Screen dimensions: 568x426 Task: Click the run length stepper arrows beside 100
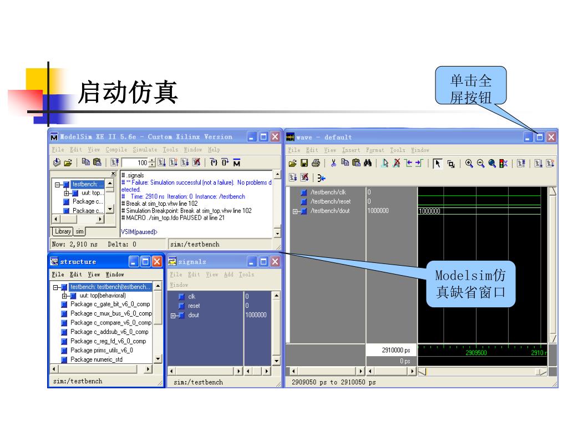point(152,163)
